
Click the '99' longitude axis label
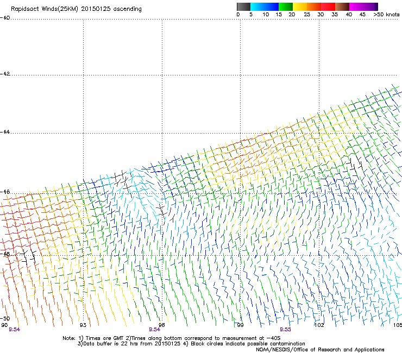[240, 325]
